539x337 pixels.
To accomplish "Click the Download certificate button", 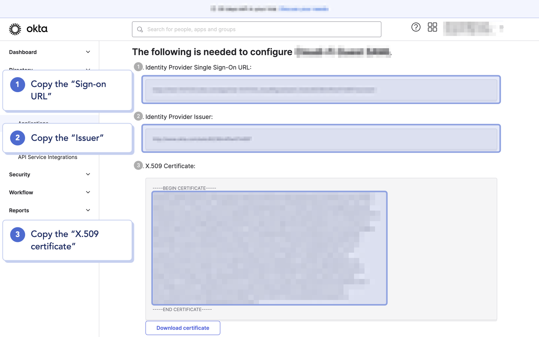I will click(x=183, y=328).
